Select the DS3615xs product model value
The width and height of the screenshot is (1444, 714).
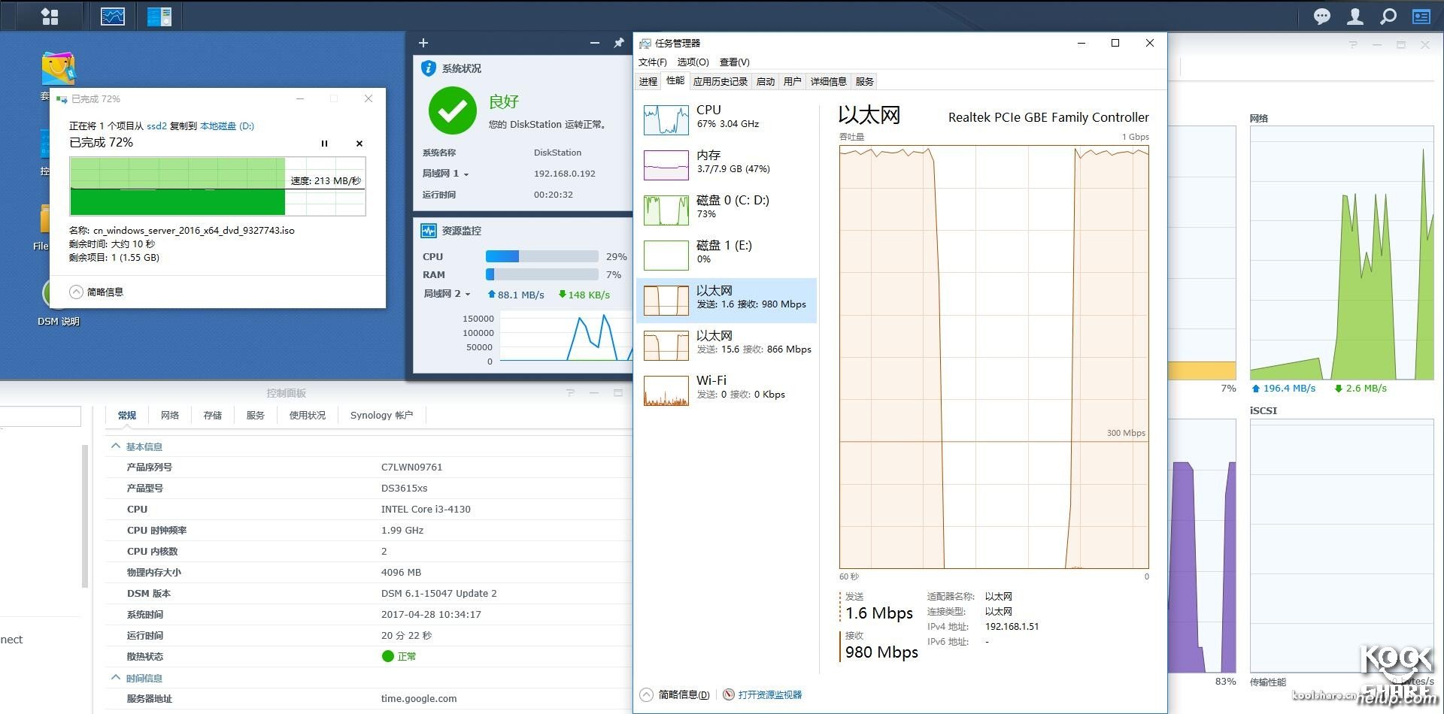click(404, 488)
